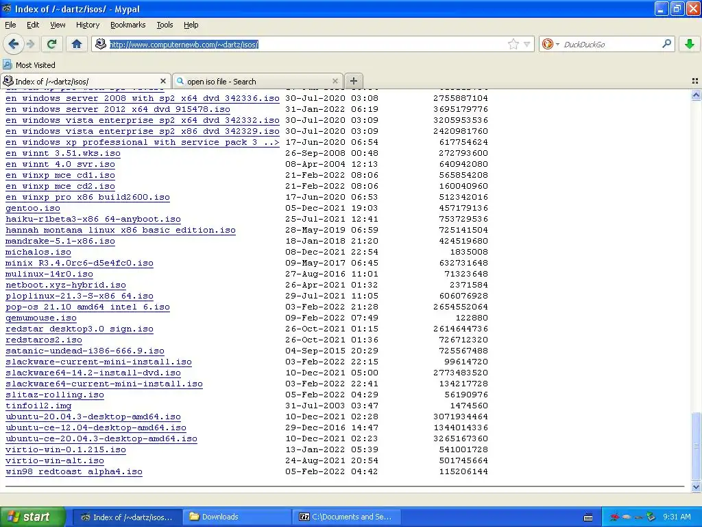This screenshot has height=527, width=702.
Task: Click the satanic-undead-i386-666.9.iso link
Action: [84, 351]
